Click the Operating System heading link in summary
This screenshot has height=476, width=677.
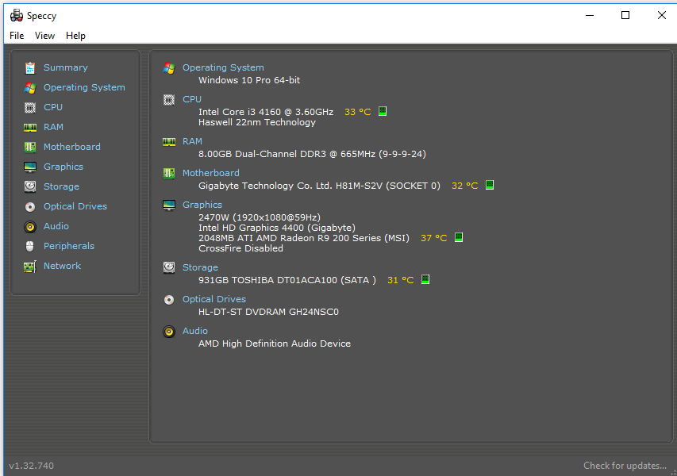tap(223, 67)
